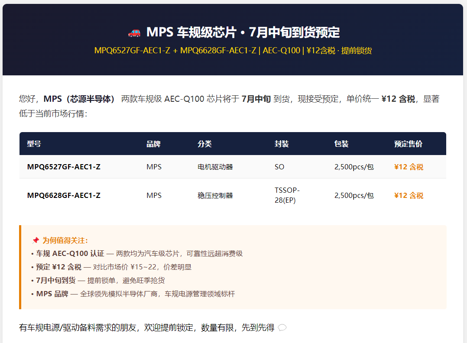Click MPS brand cell in MPQ6628GF row
Screen dimensions: 467x343
point(154,195)
